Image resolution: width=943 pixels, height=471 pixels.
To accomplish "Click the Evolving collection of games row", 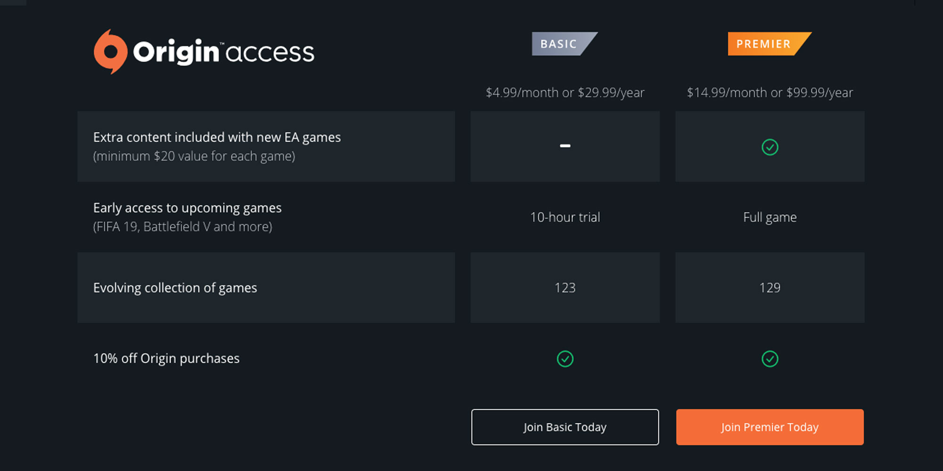I will 174,288.
